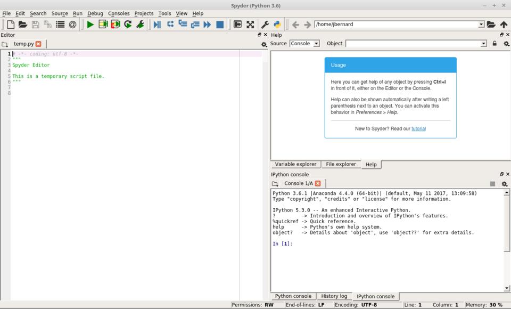Start debugging with the Debug file icon
The height and width of the screenshot is (309, 511).
point(157,25)
